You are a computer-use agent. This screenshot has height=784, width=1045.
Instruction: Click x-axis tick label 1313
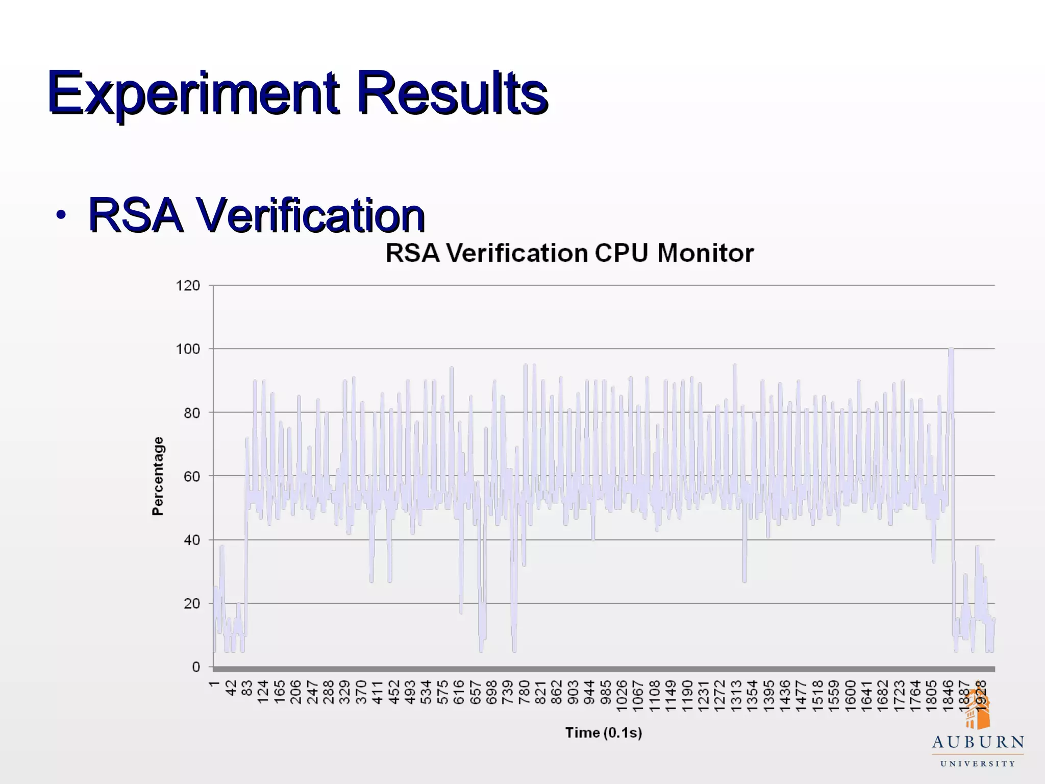[737, 696]
